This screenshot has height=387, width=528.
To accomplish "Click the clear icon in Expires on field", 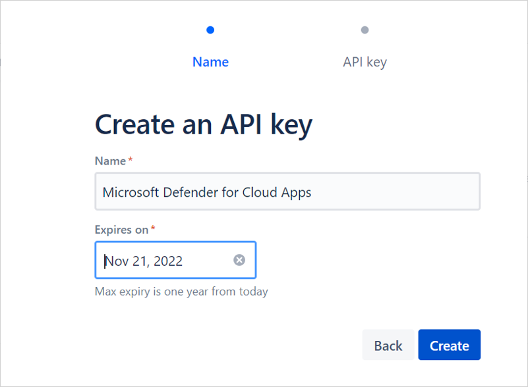I will tap(239, 260).
